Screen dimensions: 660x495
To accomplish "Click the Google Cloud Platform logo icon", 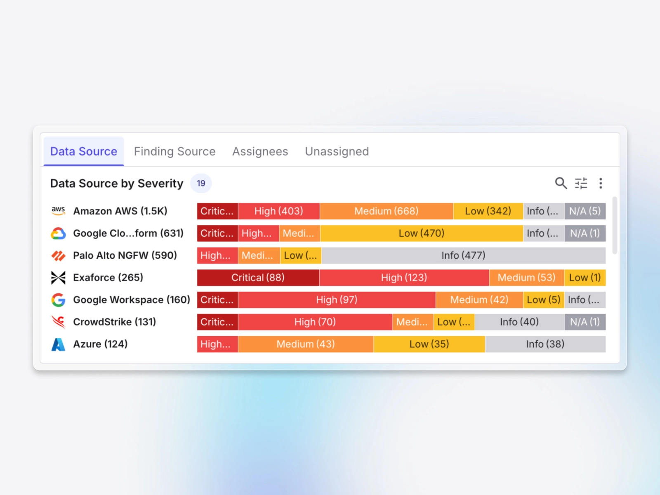I will pos(58,233).
